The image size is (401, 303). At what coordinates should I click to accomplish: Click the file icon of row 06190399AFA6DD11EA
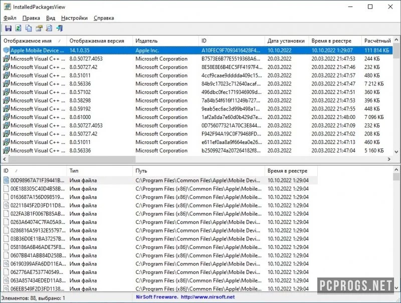(x=6, y=263)
